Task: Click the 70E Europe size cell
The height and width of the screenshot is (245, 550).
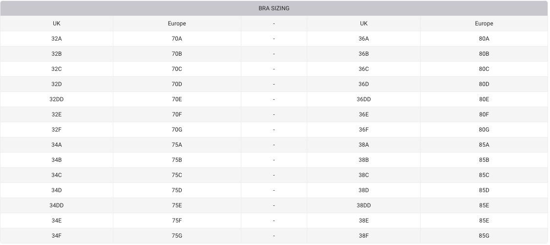Action: point(177,99)
